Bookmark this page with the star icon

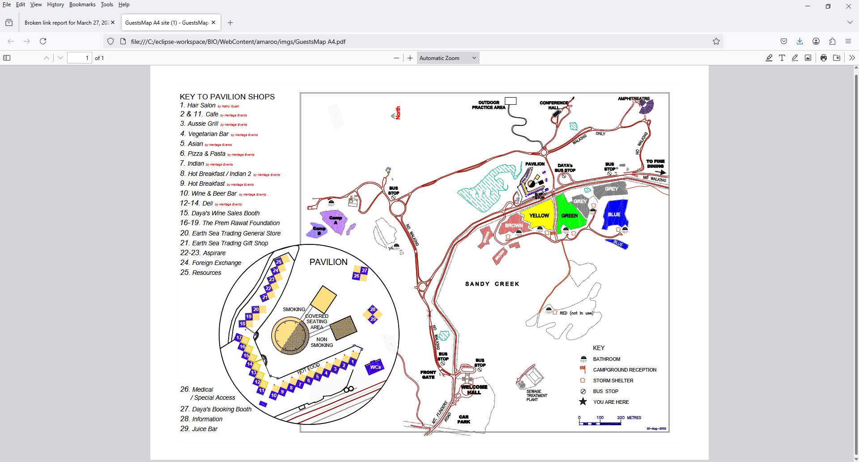coord(716,41)
